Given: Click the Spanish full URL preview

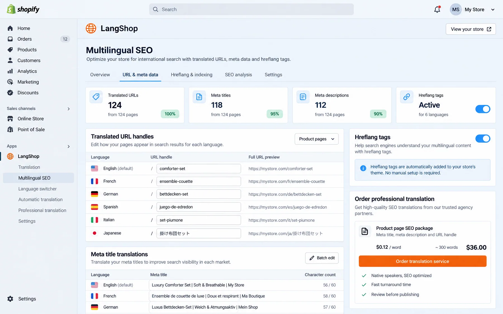Looking at the screenshot, I should pos(288,207).
